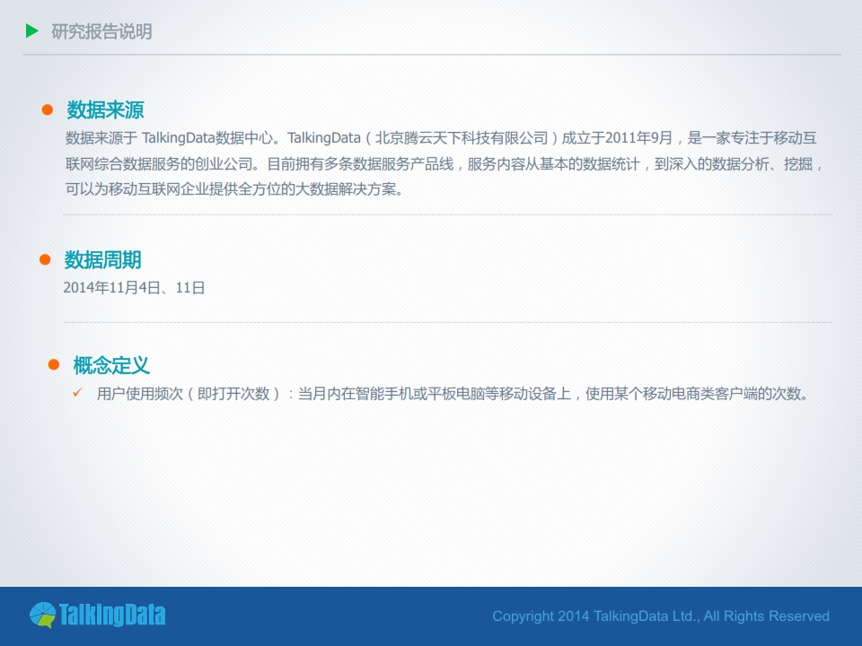Click the Copyright 2014 TalkingData Ltd. text
862x646 pixels.
click(x=660, y=615)
